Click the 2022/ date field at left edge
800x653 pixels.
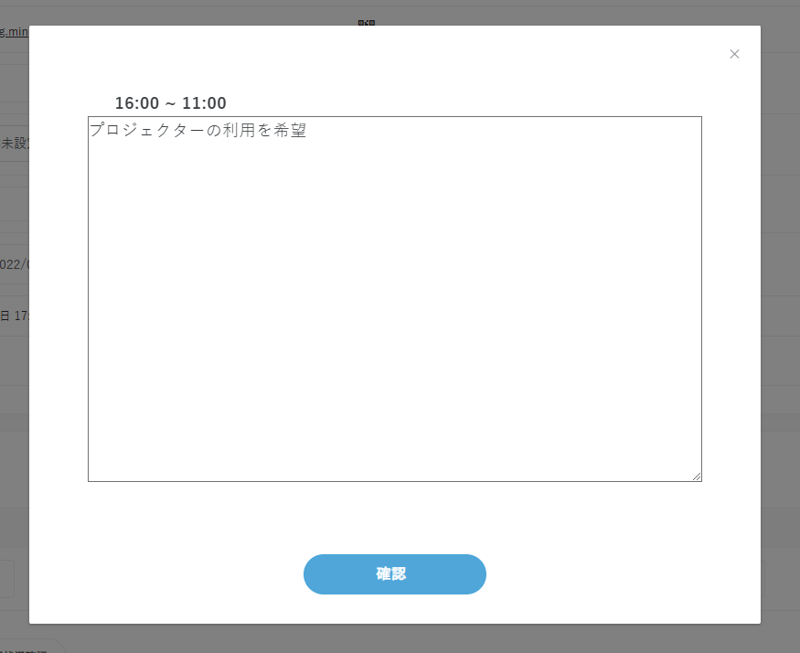(15, 264)
